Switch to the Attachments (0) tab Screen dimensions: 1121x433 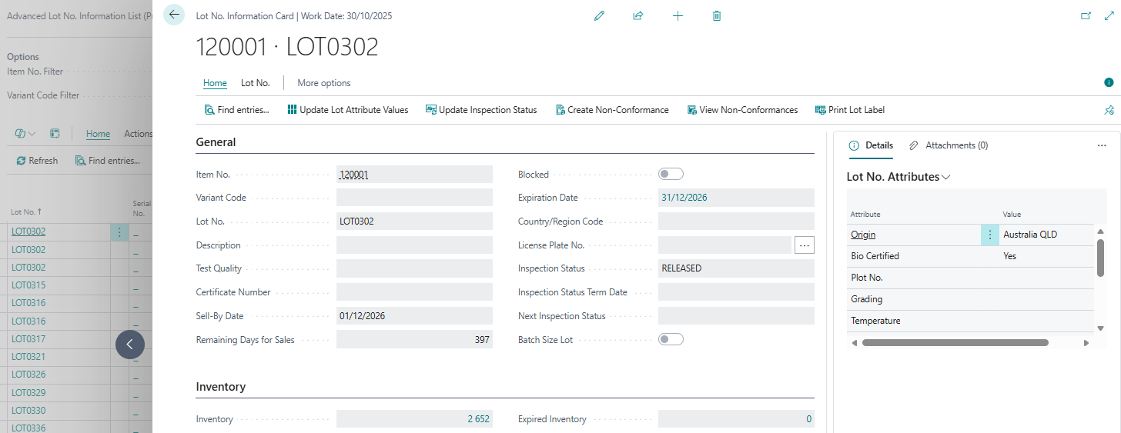pos(949,145)
